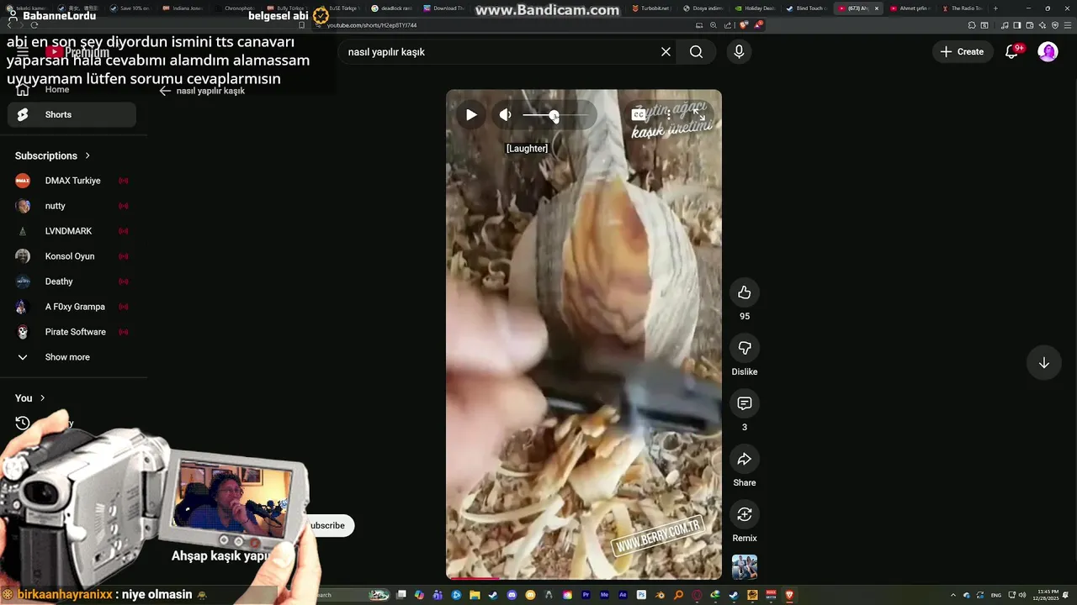
Task: Remix this Short
Action: pyautogui.click(x=745, y=514)
